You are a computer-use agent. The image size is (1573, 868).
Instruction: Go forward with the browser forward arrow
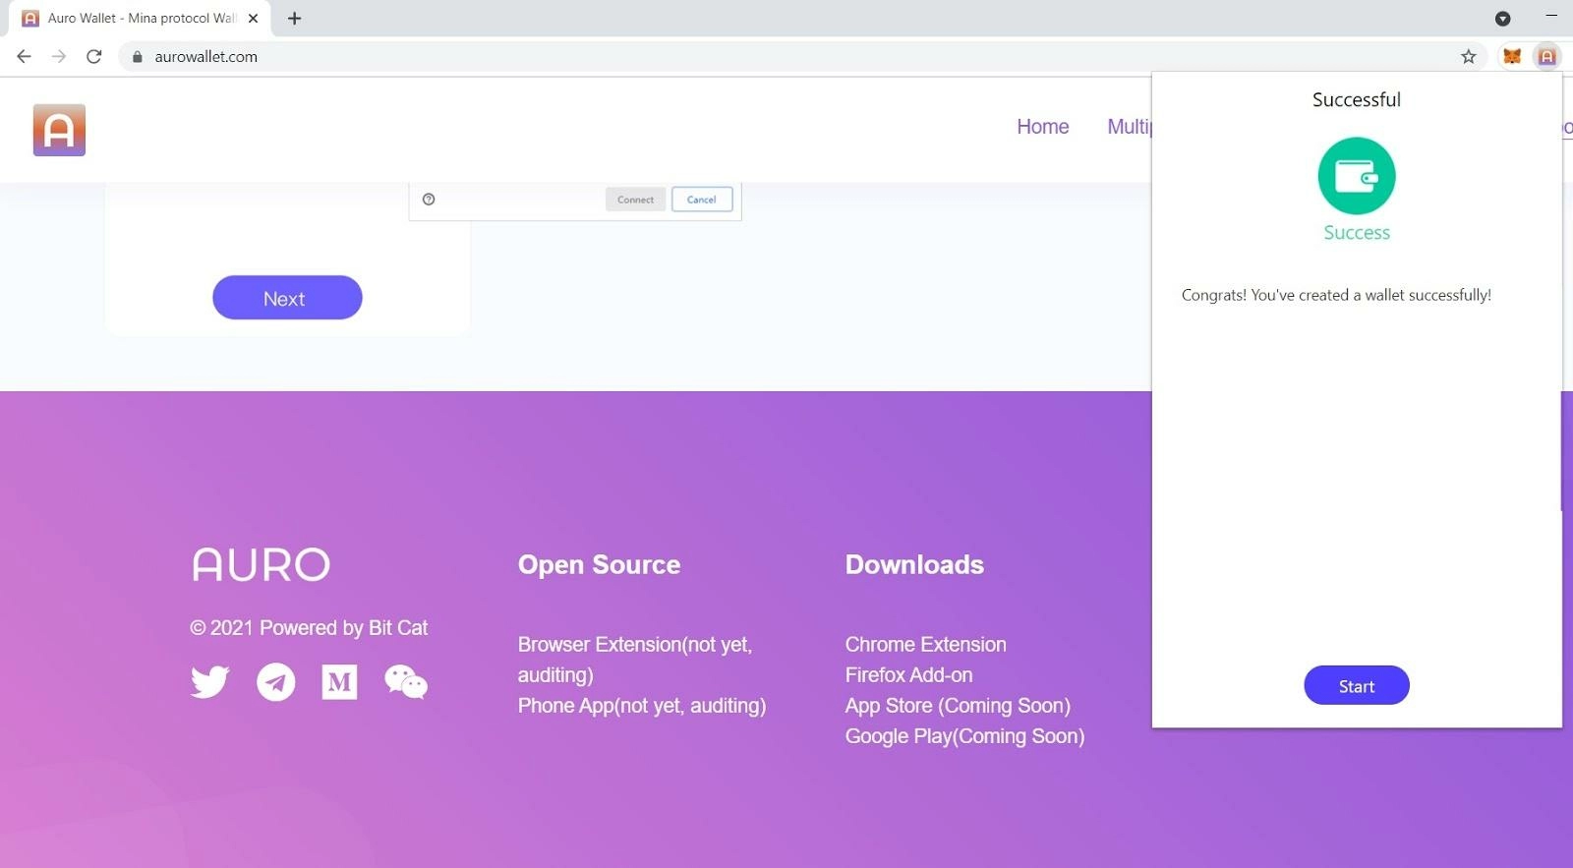pos(59,56)
